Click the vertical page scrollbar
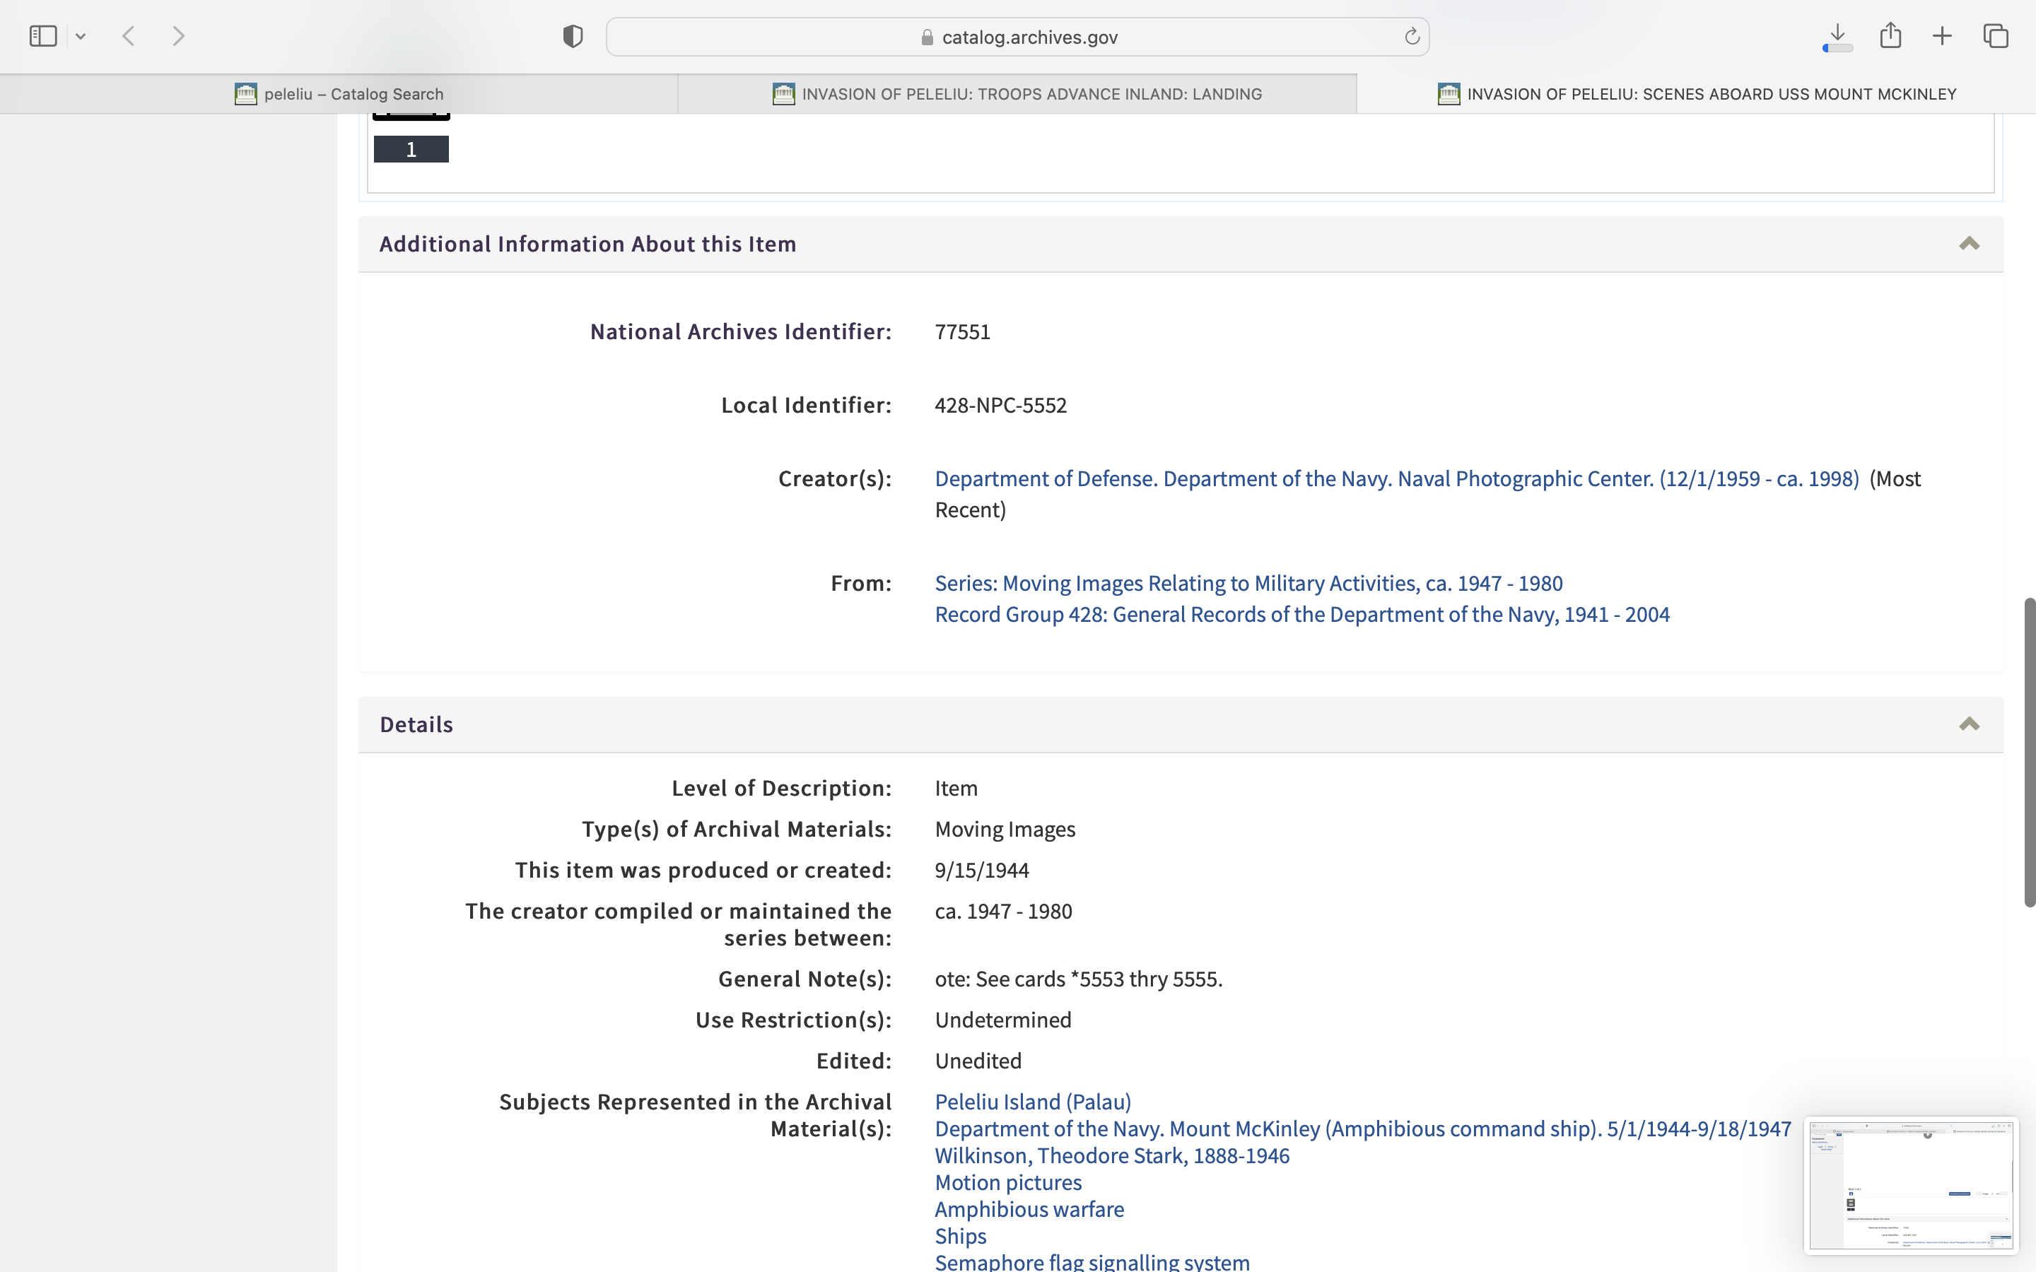 click(x=2029, y=751)
